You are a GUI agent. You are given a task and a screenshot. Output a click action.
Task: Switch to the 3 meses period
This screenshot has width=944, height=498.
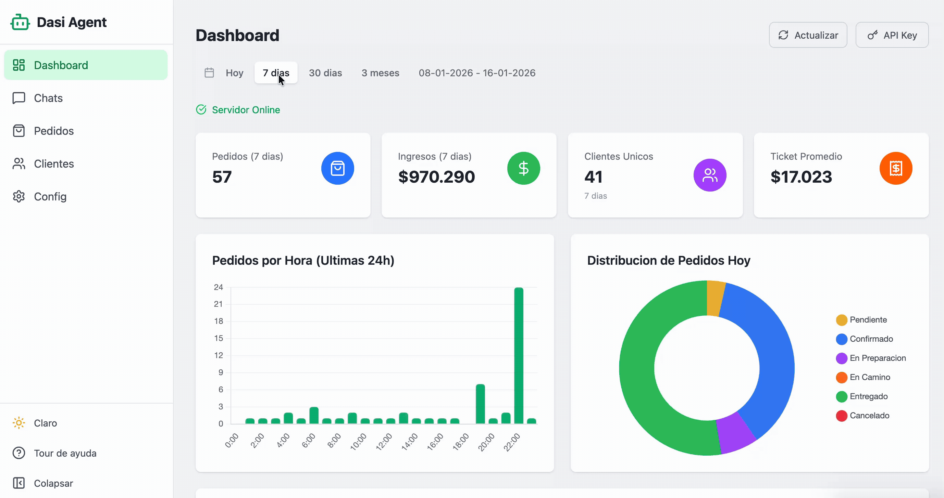(380, 73)
